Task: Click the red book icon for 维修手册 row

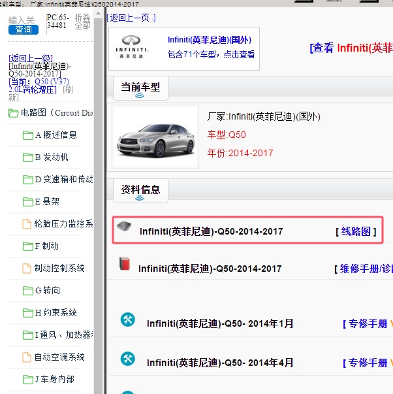Action: pyautogui.click(x=125, y=263)
